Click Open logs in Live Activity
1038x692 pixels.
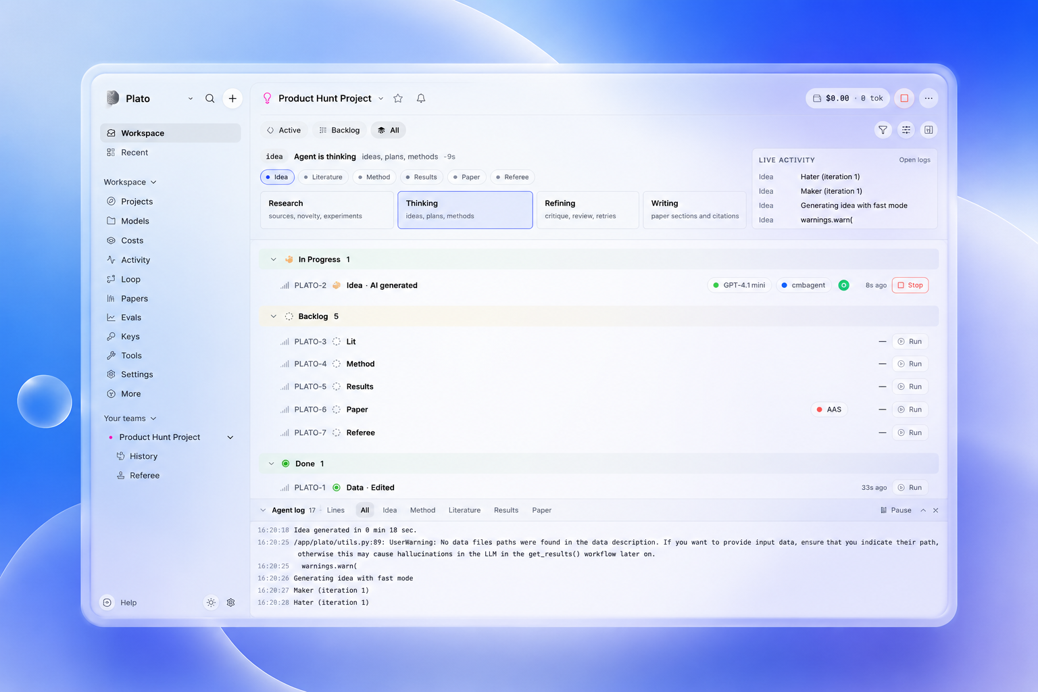[x=914, y=160]
